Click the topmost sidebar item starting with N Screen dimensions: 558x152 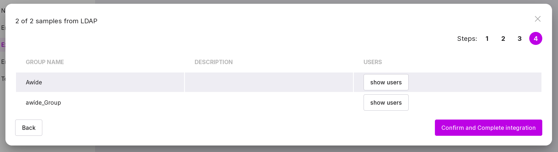pos(3,11)
